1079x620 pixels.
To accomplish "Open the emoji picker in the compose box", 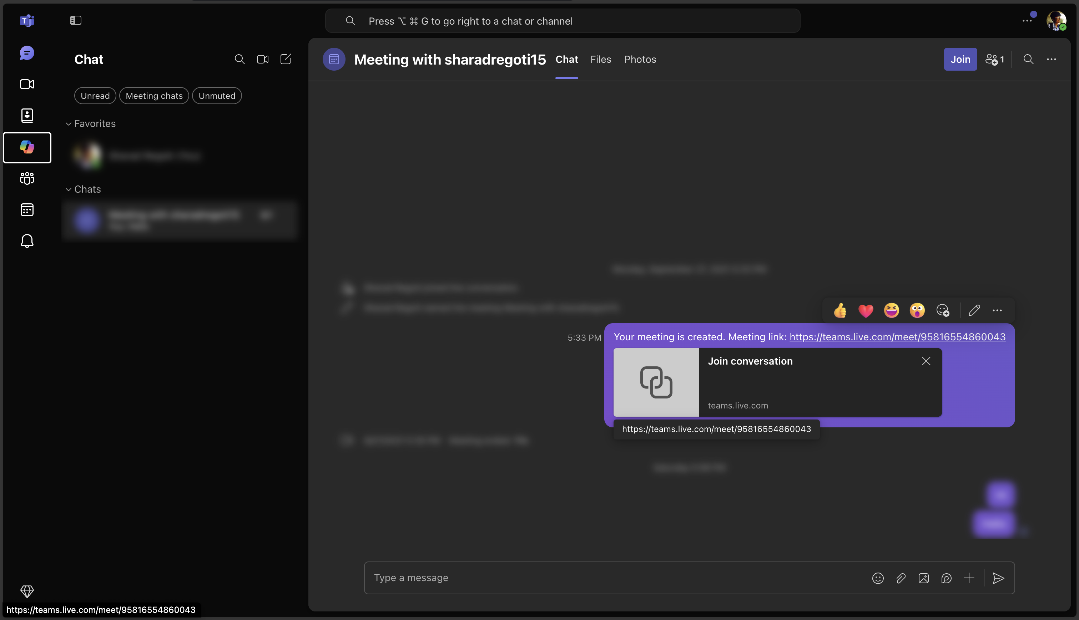I will tap(878, 578).
